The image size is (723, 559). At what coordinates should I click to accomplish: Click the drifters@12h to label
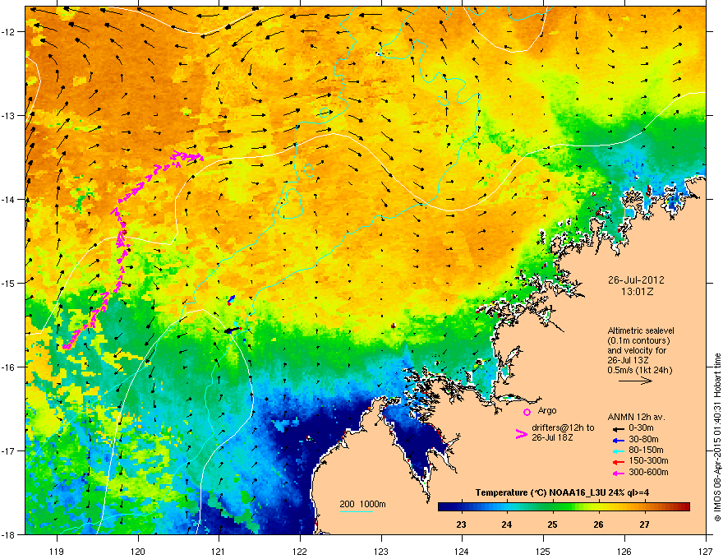click(563, 428)
